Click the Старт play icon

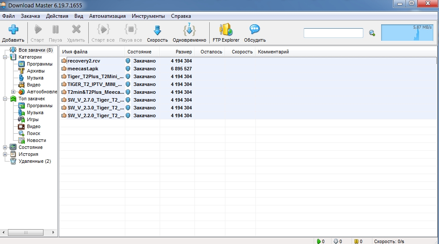coord(38,30)
